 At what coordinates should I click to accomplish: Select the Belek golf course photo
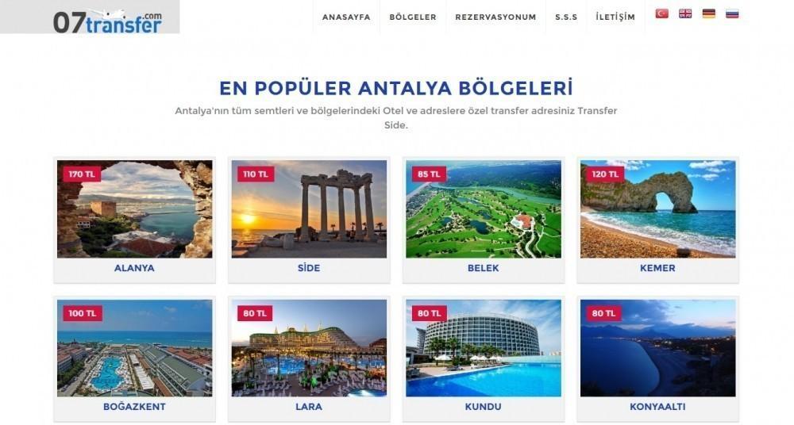coord(484,209)
